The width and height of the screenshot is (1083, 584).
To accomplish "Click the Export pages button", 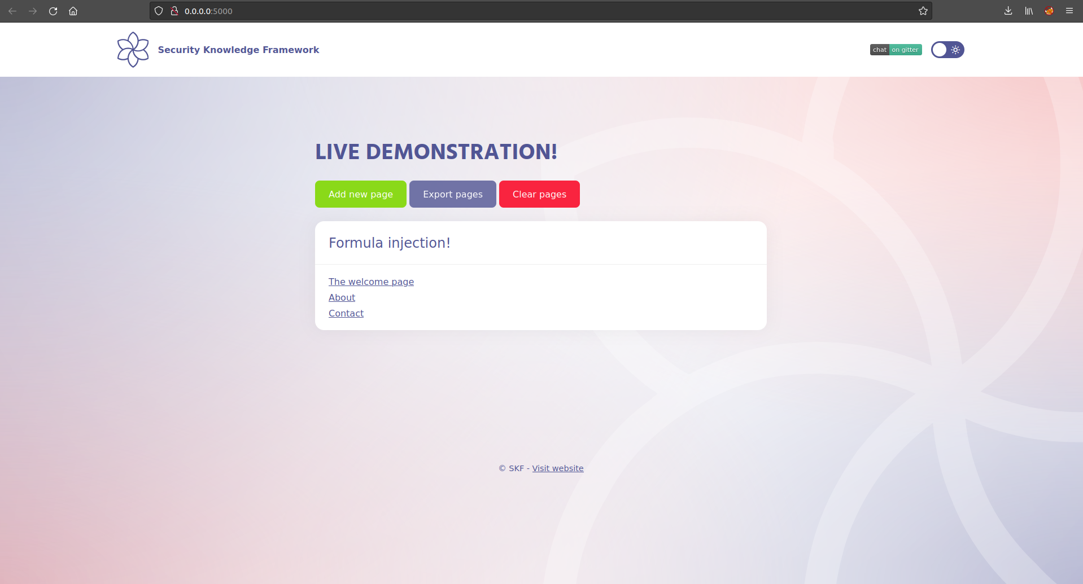I will pyautogui.click(x=453, y=194).
